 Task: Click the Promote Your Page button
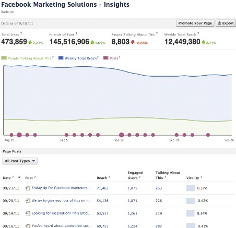click(x=195, y=23)
